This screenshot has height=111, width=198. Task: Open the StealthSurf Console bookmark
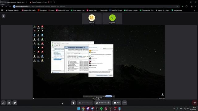116,10
